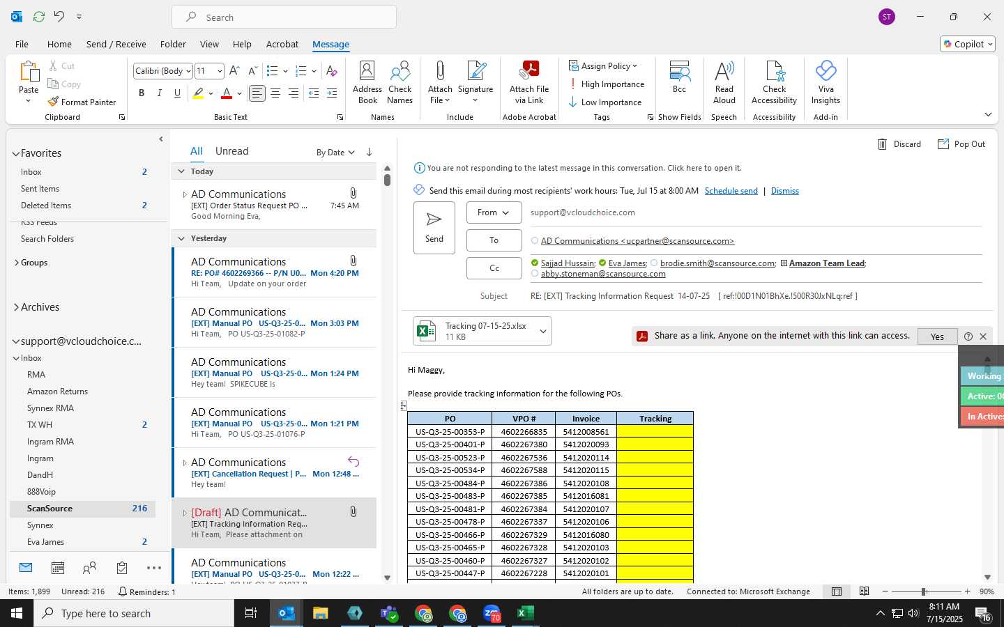The height and width of the screenshot is (627, 1004).
Task: Show only Unread messages
Action: (x=232, y=151)
